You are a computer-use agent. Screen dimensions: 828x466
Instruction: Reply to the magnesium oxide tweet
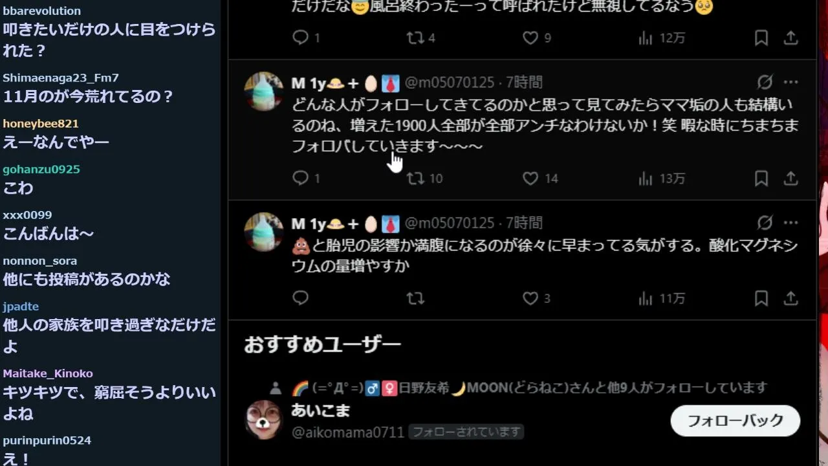[301, 298]
